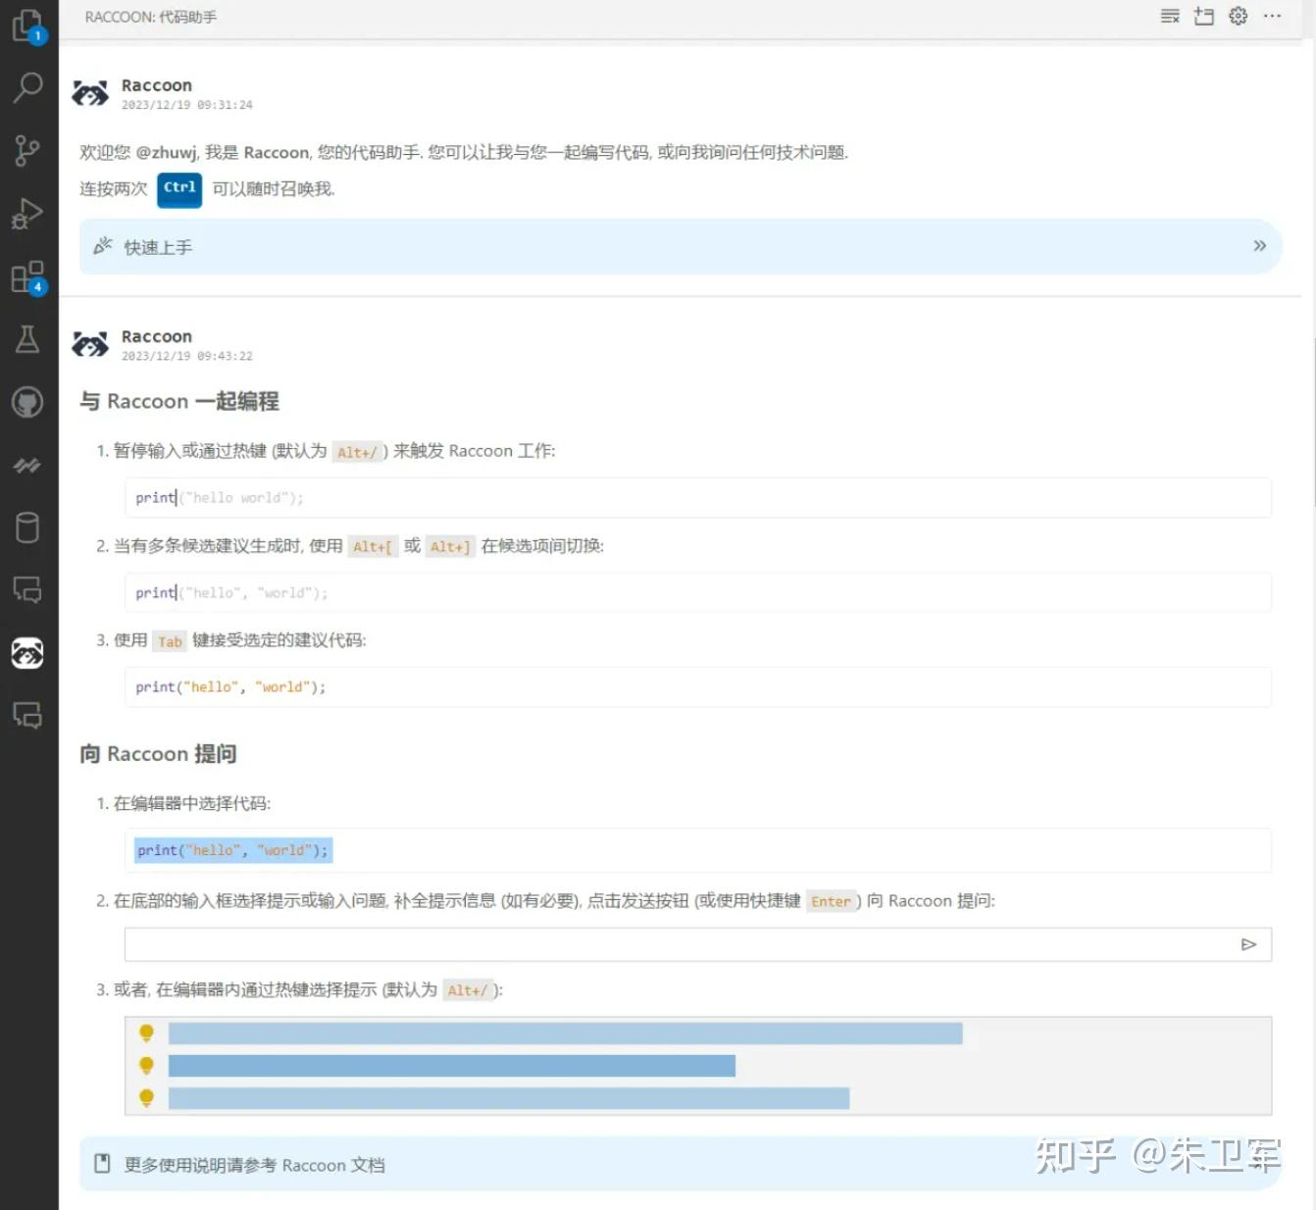1316x1210 pixels.
Task: Open the Explorer view in activity bar
Action: click(27, 26)
